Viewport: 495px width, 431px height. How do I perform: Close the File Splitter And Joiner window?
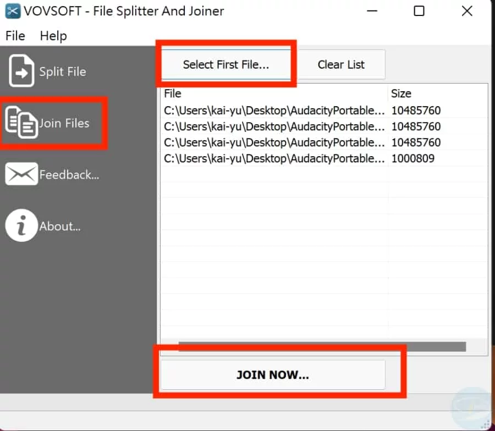[x=466, y=11]
